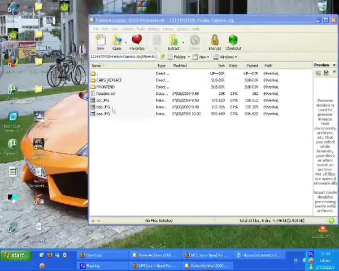Select the CARS_REPLACE folder
This screenshot has width=339, height=271.
click(108, 80)
